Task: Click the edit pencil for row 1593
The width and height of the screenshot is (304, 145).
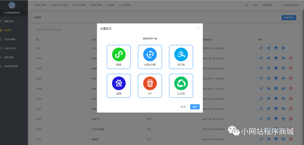Action: [x=261, y=58]
